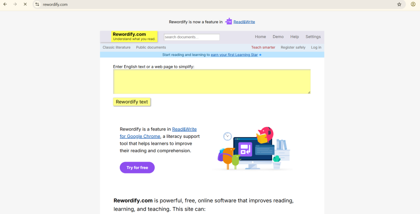Open site information icon in address bar

pos(37,5)
